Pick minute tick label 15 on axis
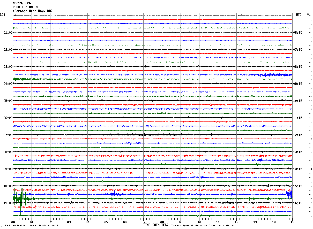This screenshot has width=313, height=229. pos(292,222)
